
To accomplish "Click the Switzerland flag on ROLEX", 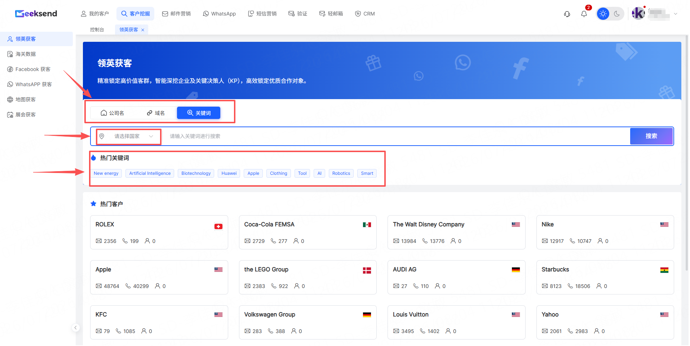I will (218, 226).
